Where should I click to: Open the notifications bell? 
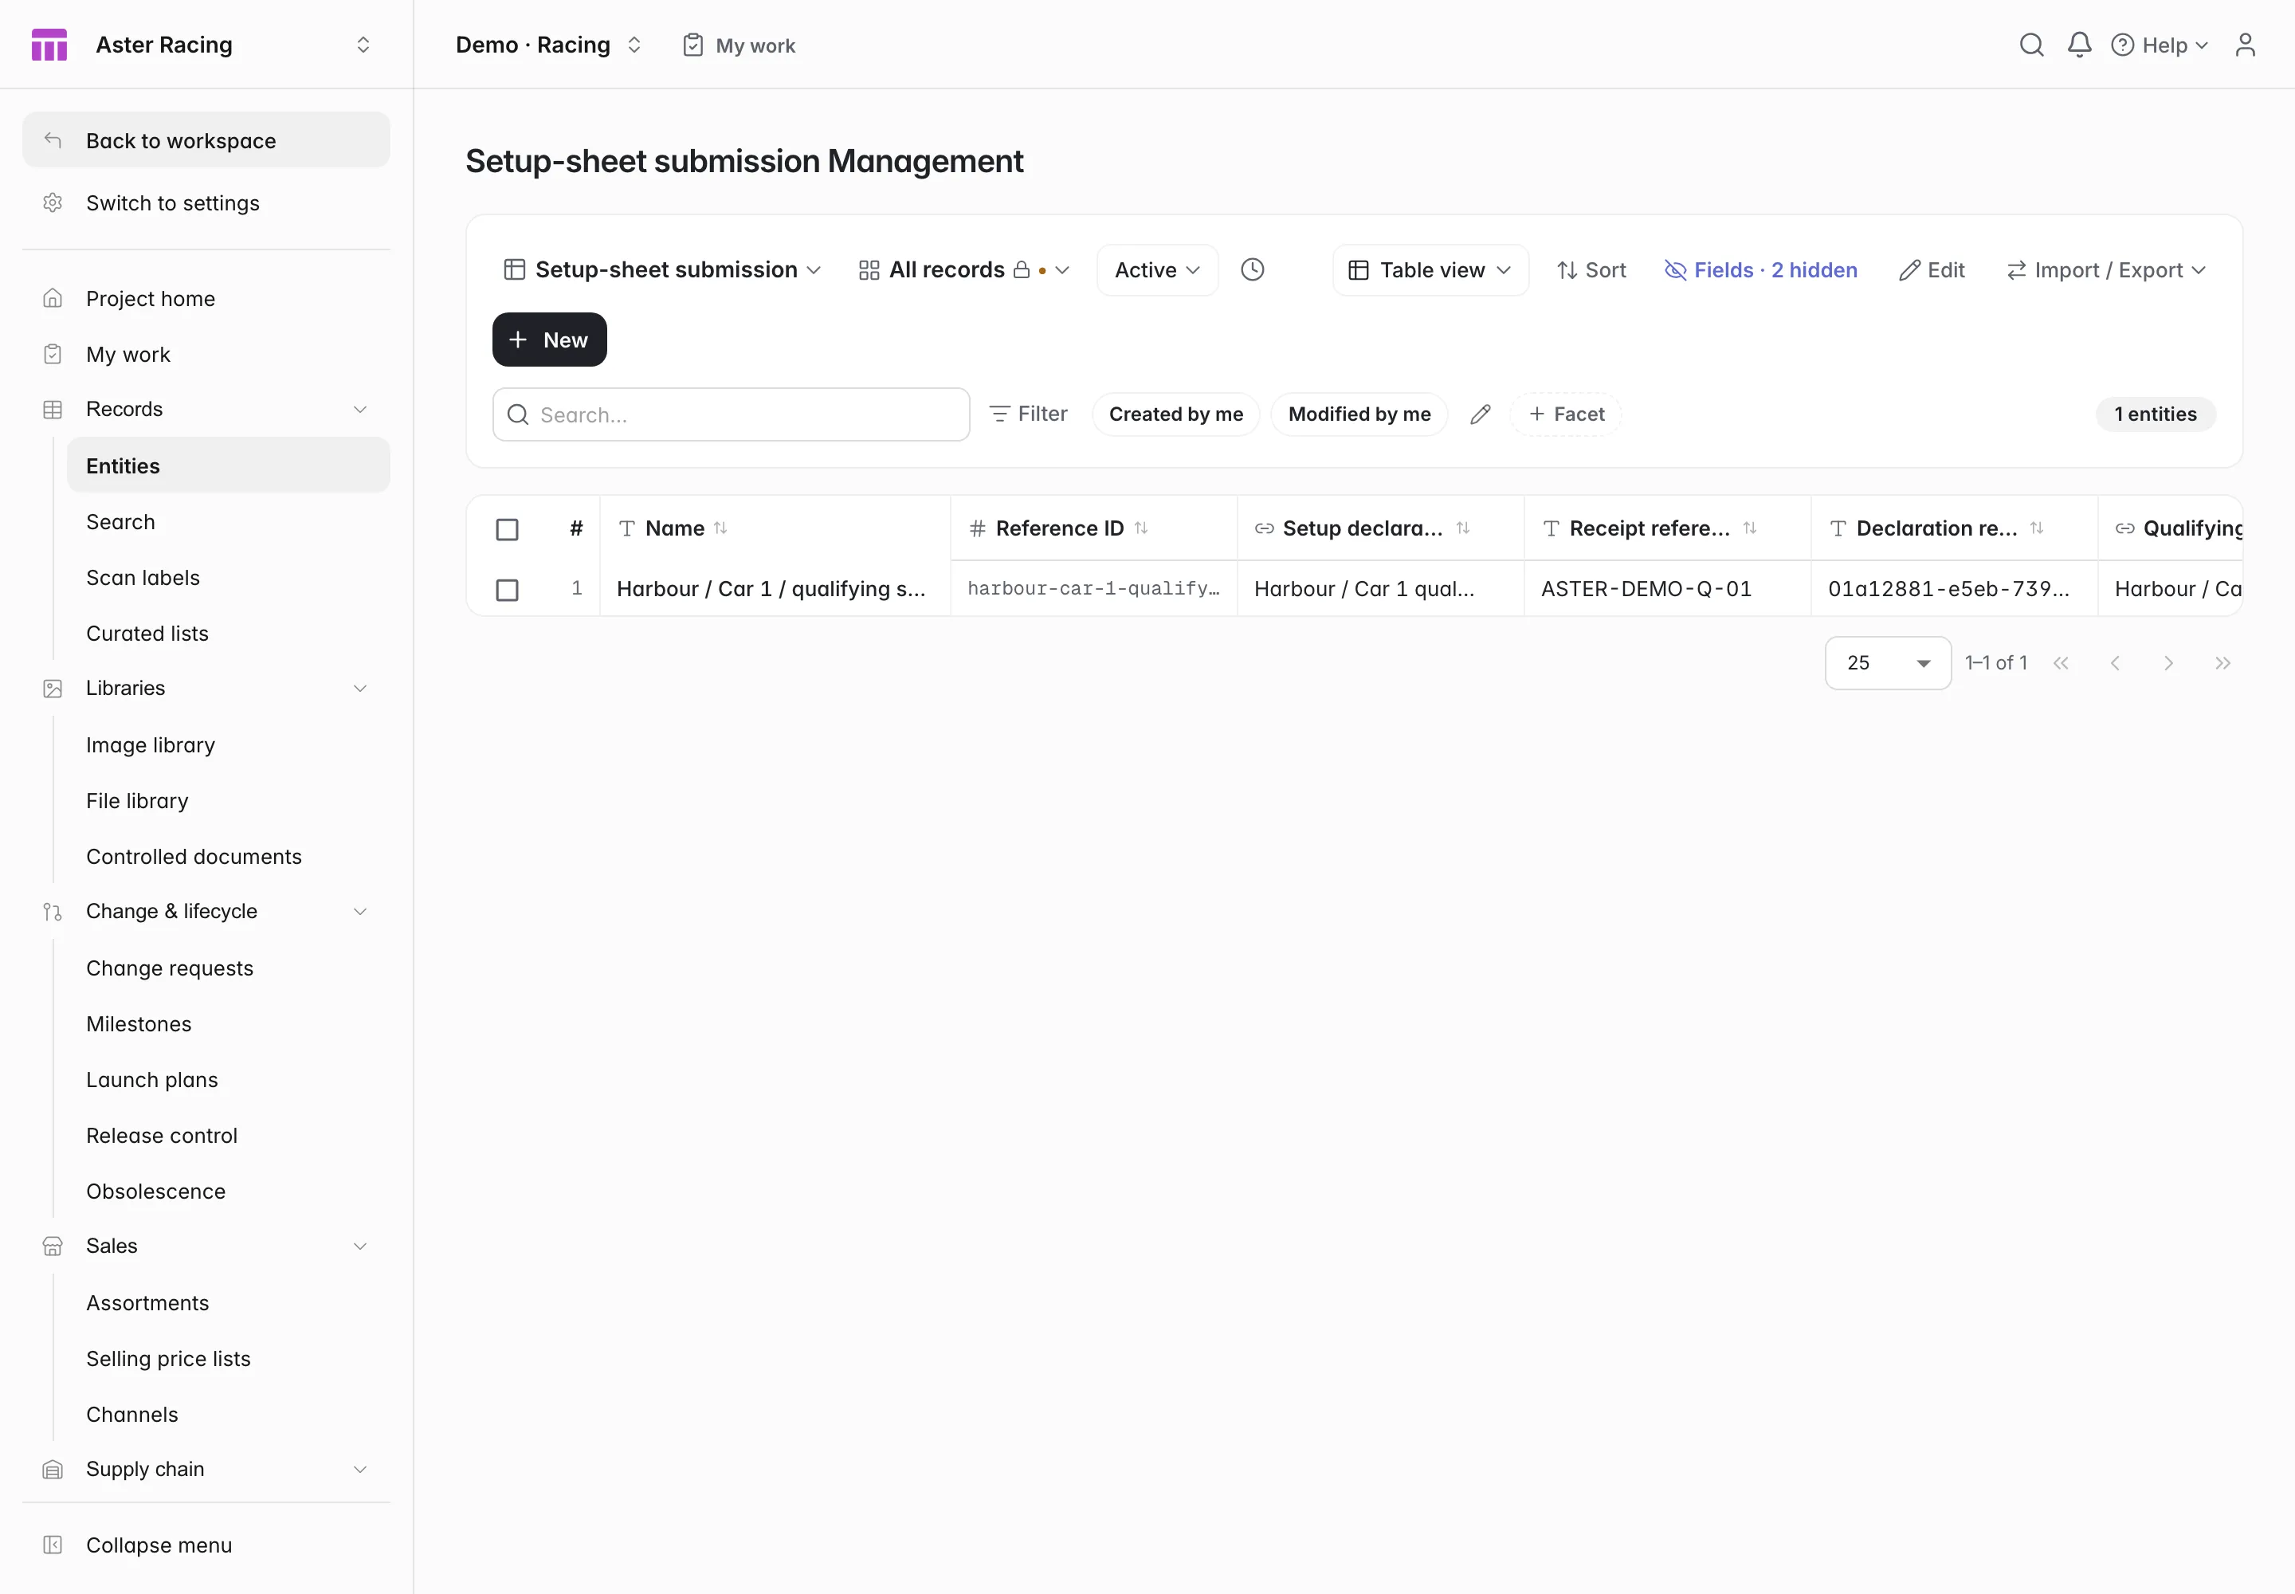2079,45
